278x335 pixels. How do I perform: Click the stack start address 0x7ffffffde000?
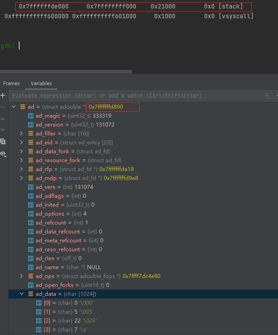[x=44, y=6]
